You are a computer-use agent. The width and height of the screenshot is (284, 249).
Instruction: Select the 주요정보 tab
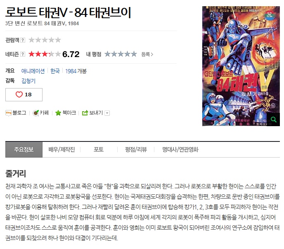[x=24, y=150]
